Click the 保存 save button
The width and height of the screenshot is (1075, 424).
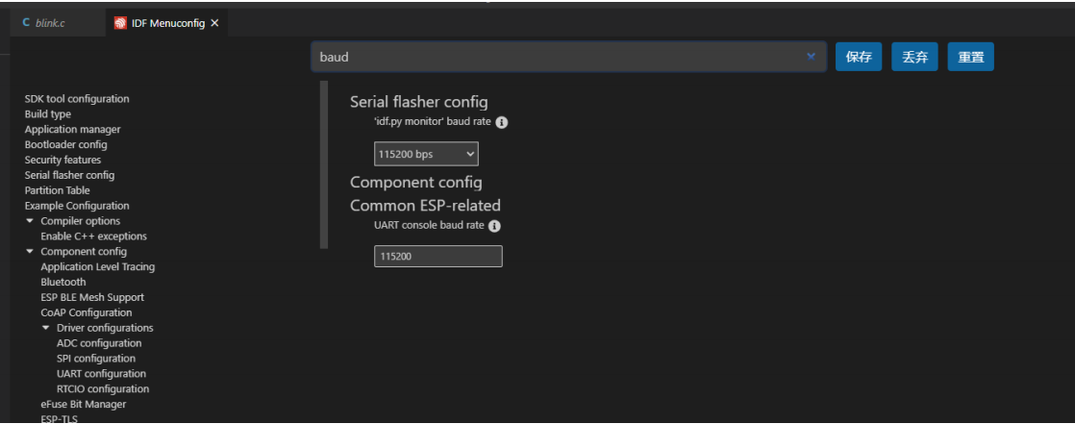[x=859, y=57]
